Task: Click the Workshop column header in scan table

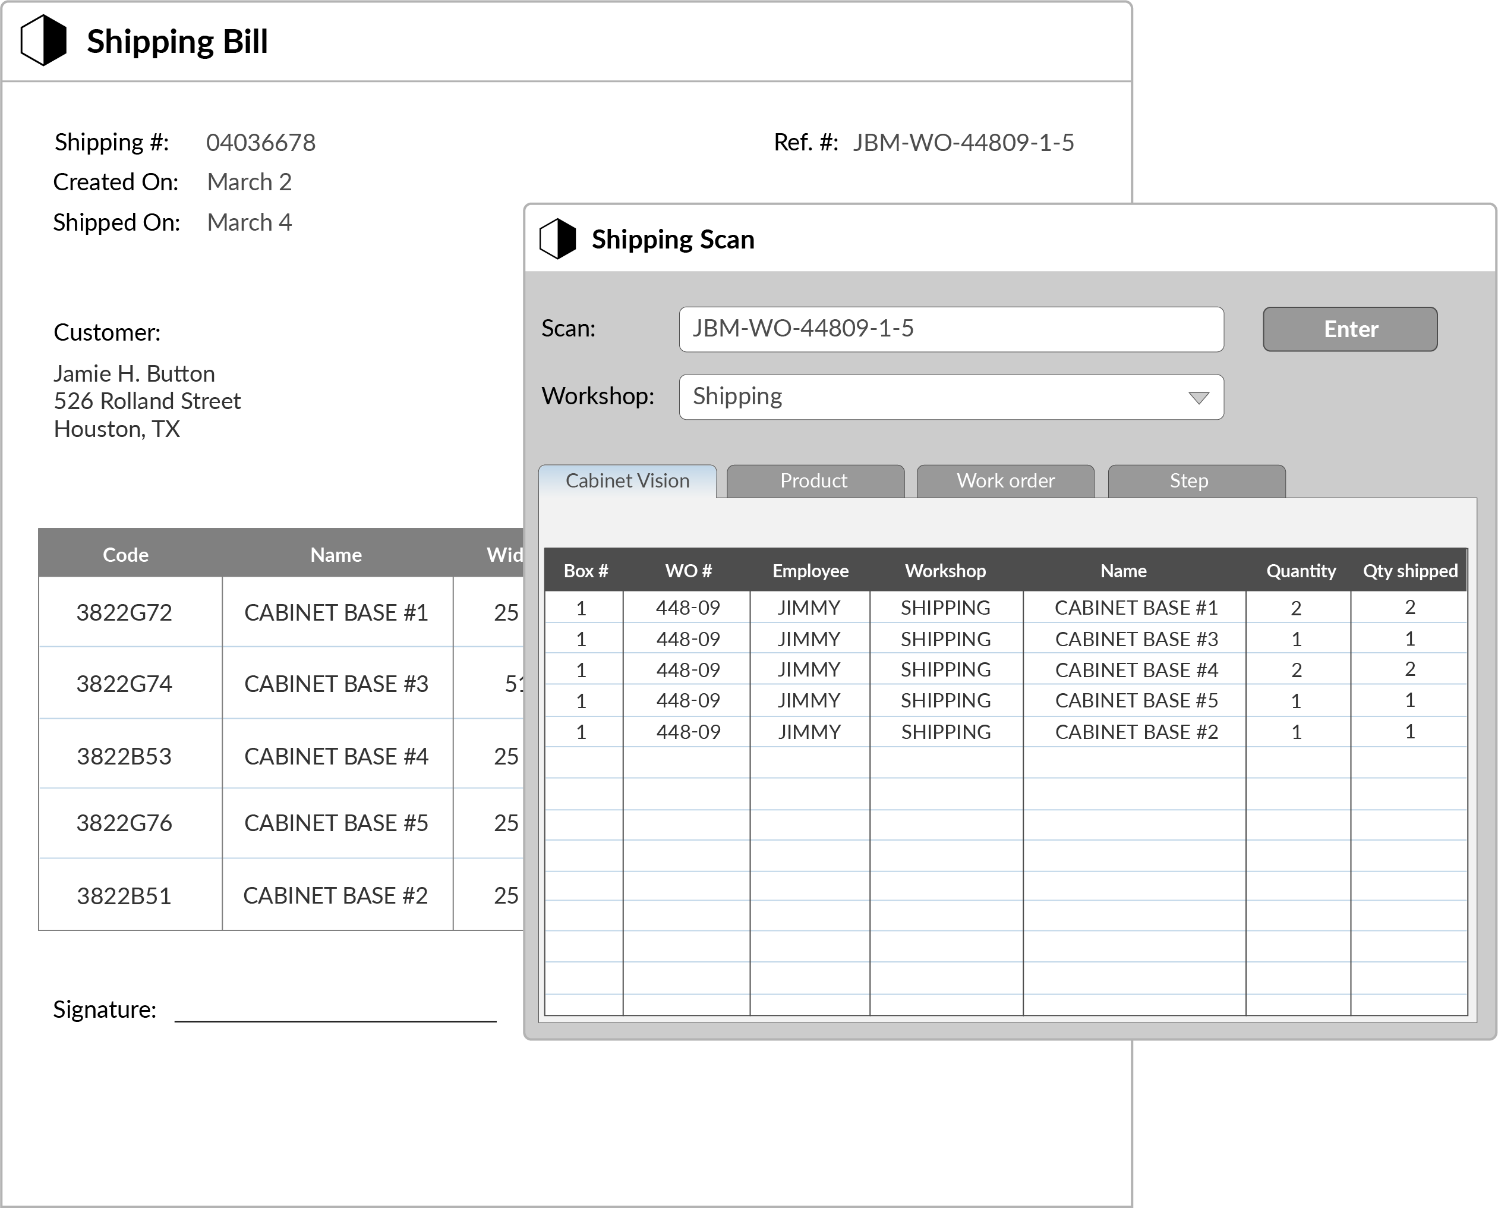Action: [x=945, y=571]
